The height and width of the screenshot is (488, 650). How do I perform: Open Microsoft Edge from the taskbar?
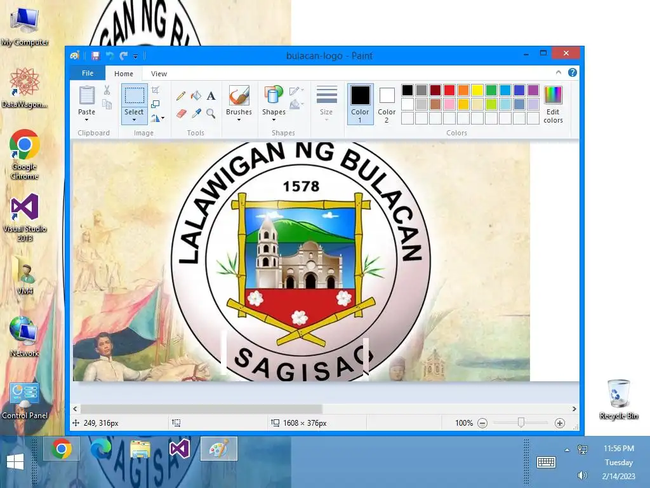click(101, 449)
